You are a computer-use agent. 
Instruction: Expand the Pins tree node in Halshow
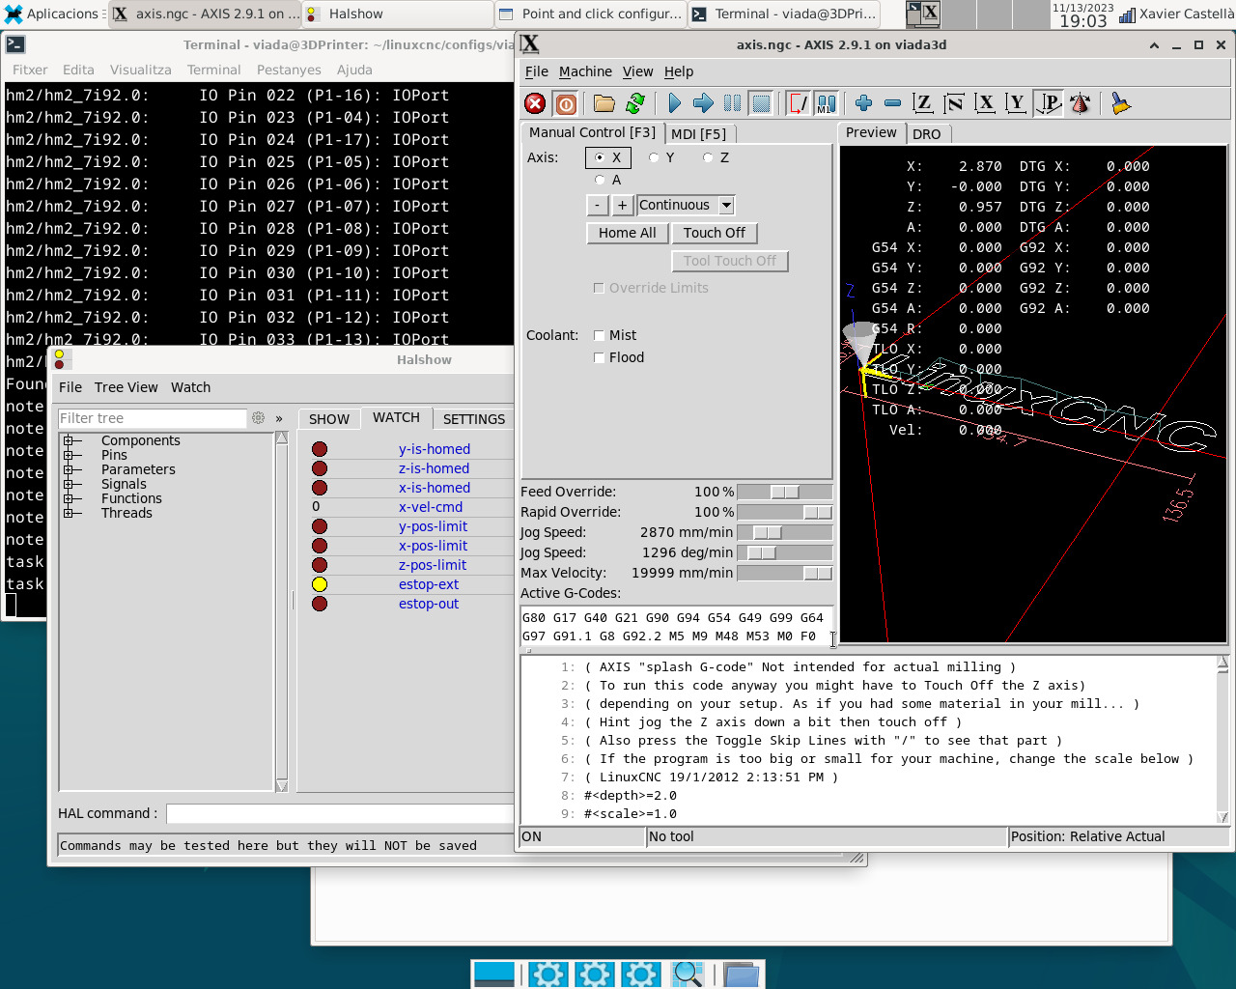69,455
